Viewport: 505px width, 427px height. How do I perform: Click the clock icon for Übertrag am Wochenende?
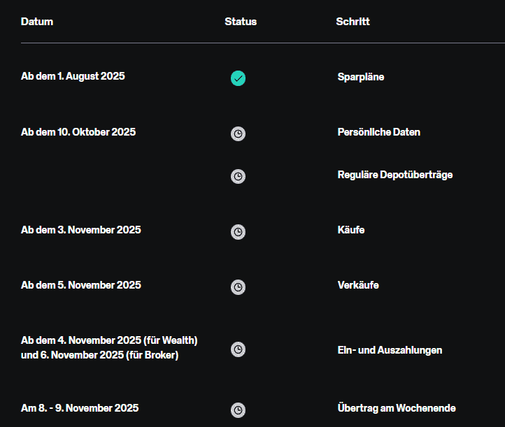point(238,410)
